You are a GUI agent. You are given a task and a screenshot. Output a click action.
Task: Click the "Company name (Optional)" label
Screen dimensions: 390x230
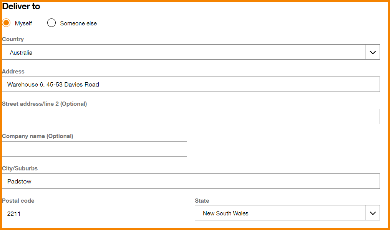(38, 136)
